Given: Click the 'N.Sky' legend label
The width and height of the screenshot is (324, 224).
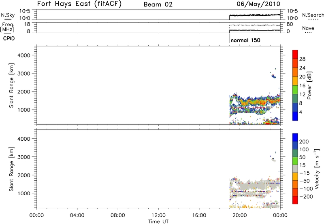Looking at the screenshot, I should pyautogui.click(x=8, y=15).
